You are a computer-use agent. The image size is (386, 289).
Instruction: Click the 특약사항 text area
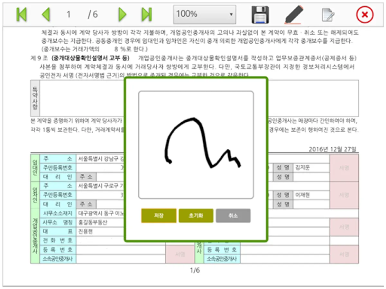tap(199, 98)
